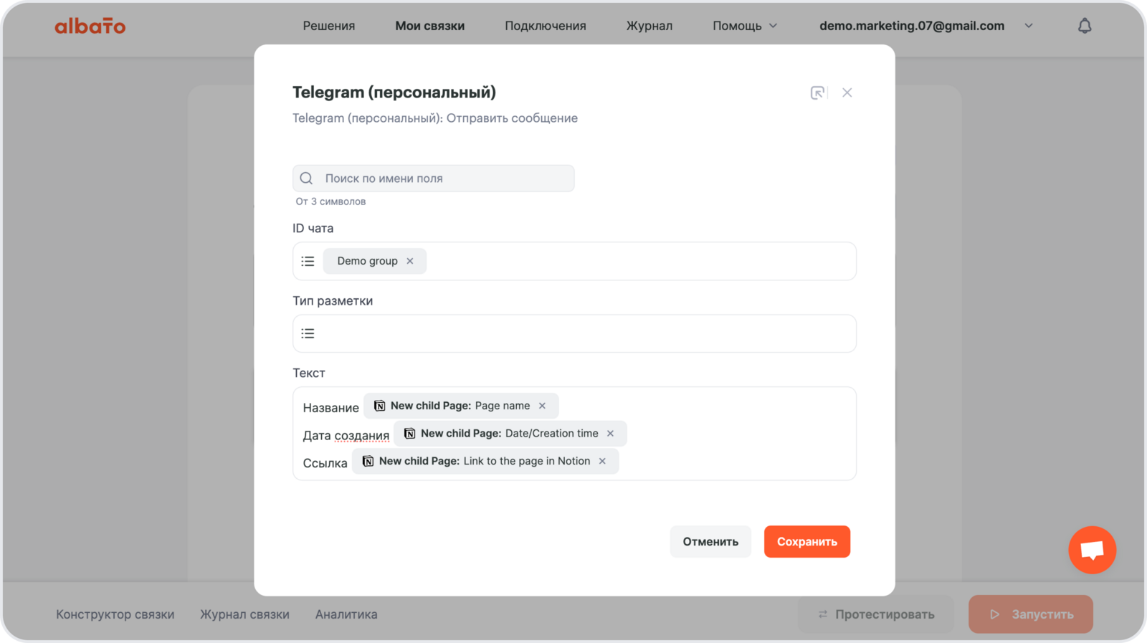
Task: Close the Telegram dialog
Action: point(847,92)
